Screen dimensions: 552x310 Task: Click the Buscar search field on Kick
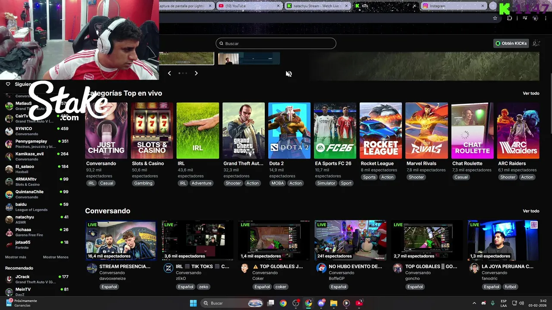click(x=276, y=43)
